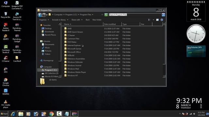Open the Computer desktop icon
The width and height of the screenshot is (209, 117).
pyautogui.click(x=6, y=4)
